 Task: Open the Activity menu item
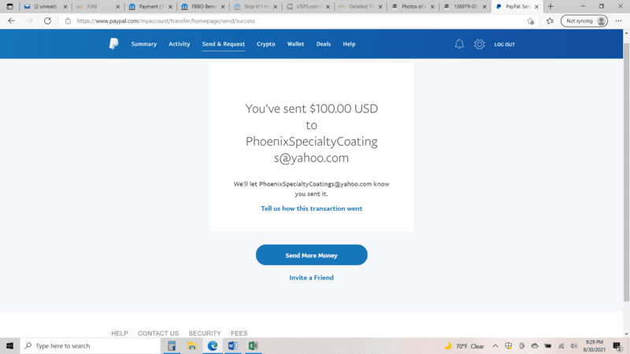point(179,44)
